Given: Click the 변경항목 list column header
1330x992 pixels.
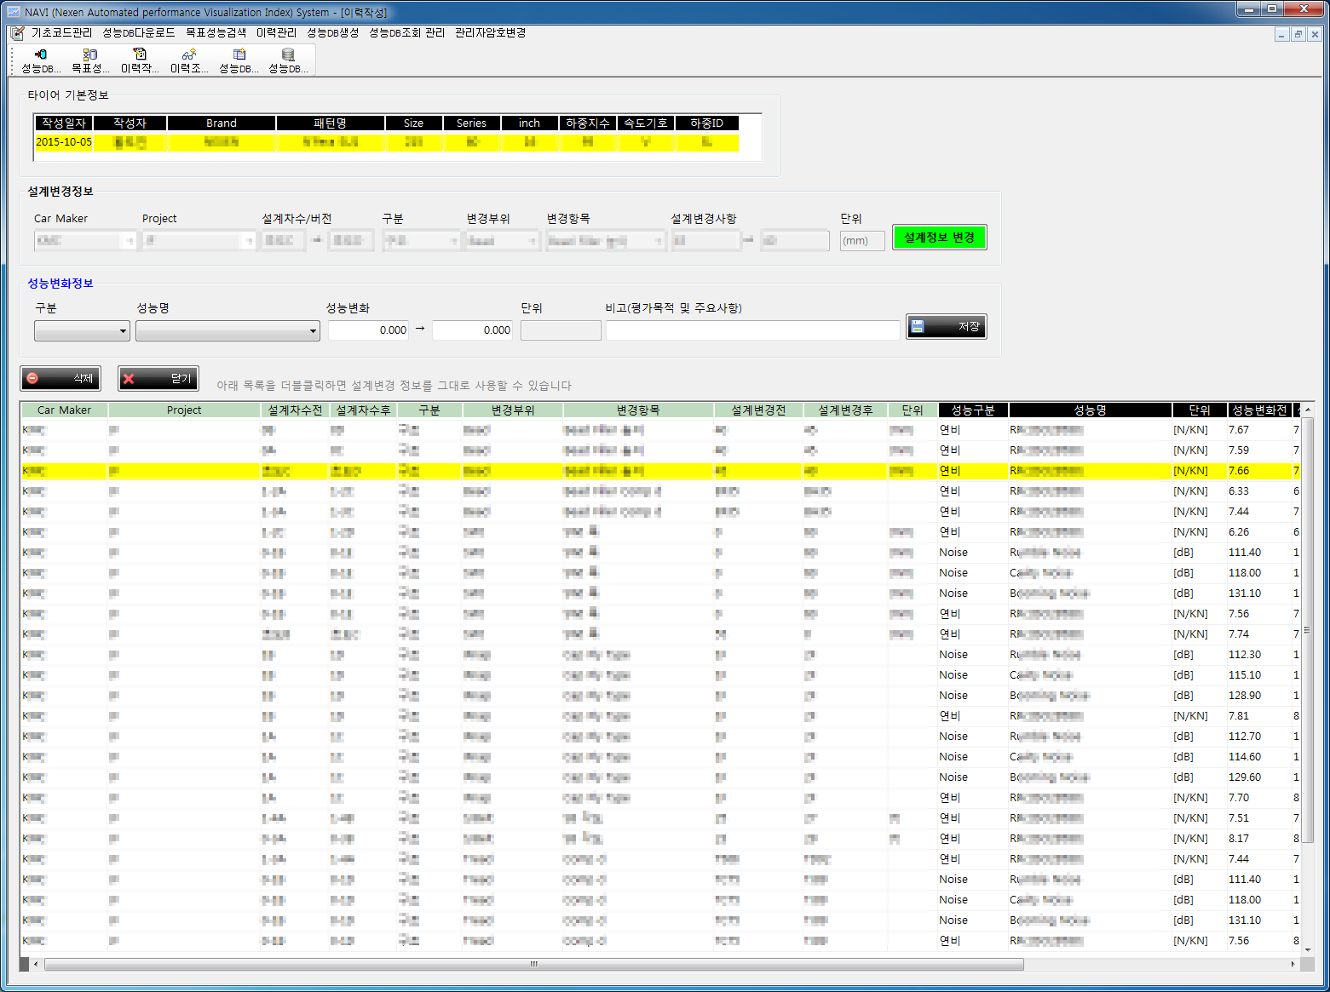Looking at the screenshot, I should click(638, 410).
